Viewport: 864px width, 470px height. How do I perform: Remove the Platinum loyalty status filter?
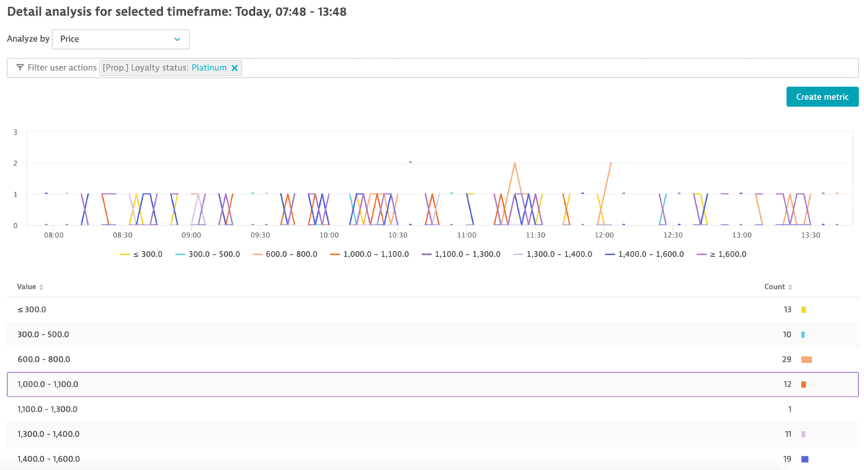(234, 68)
